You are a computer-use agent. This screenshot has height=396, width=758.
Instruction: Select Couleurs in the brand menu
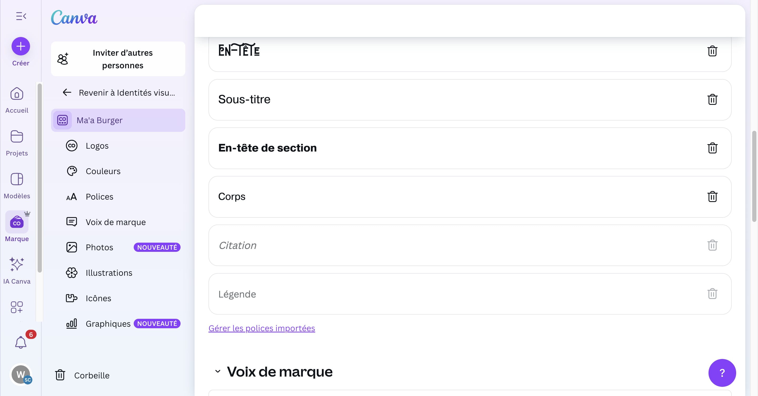click(103, 171)
